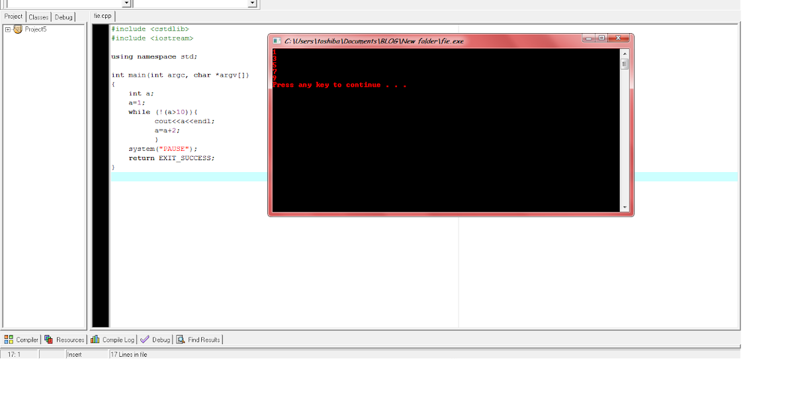Select the Project5 label in project tree
The width and height of the screenshot is (794, 417).
click(x=36, y=29)
